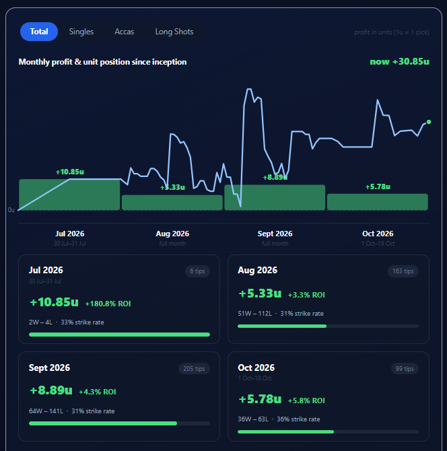Click the +5.8% ROI value

306,401
